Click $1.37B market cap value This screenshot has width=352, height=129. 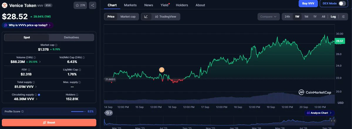tap(43, 49)
